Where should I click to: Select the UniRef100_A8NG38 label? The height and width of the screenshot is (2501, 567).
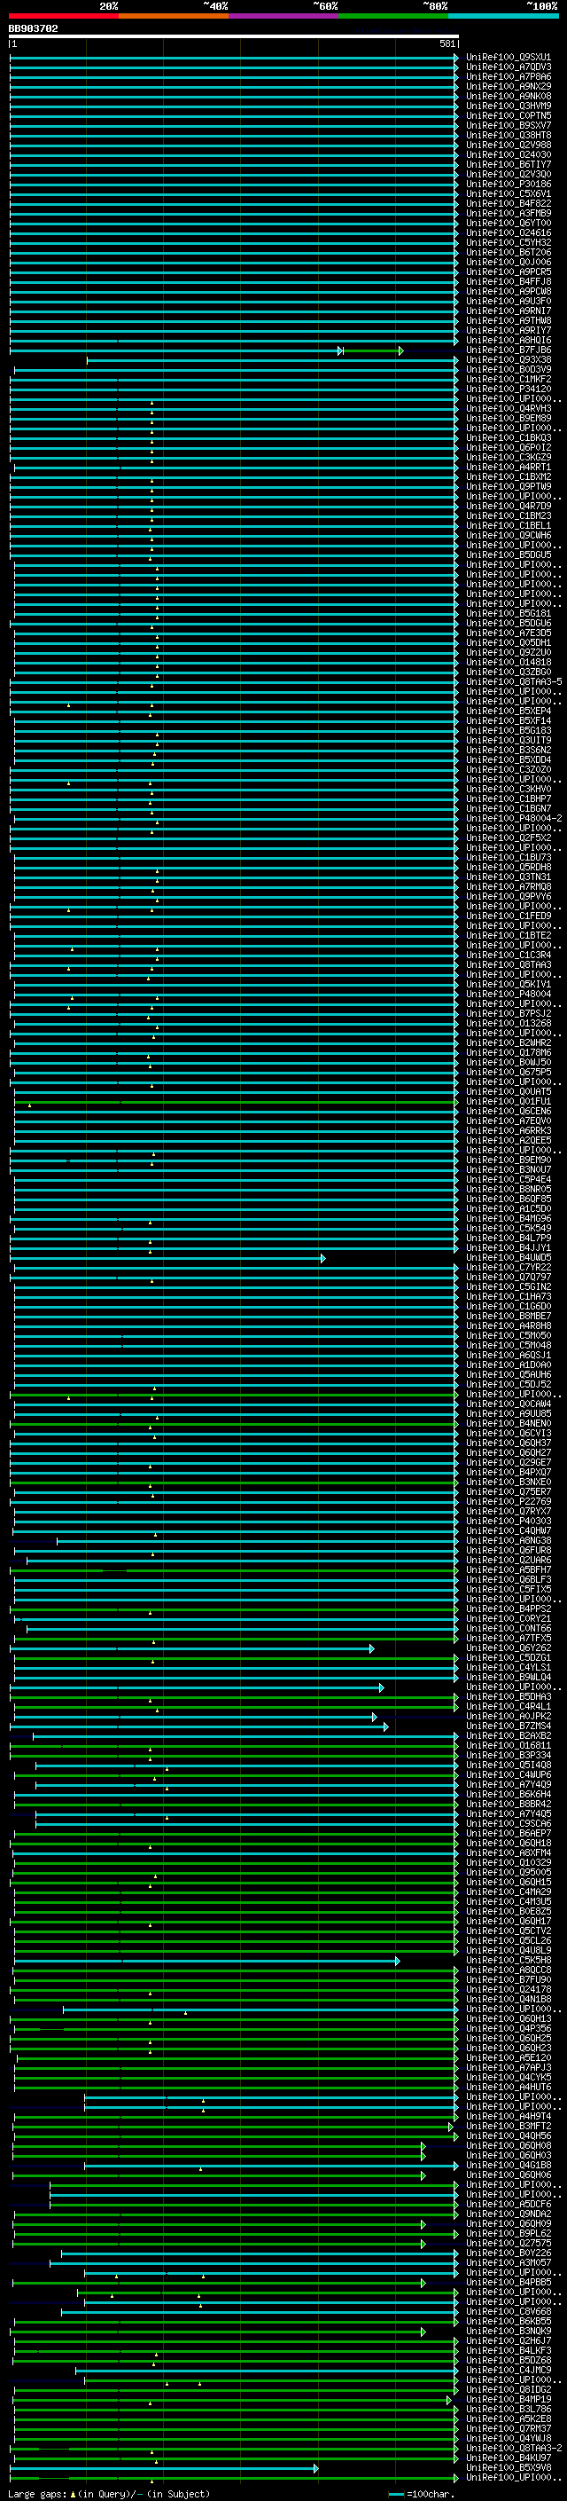coord(509,1540)
